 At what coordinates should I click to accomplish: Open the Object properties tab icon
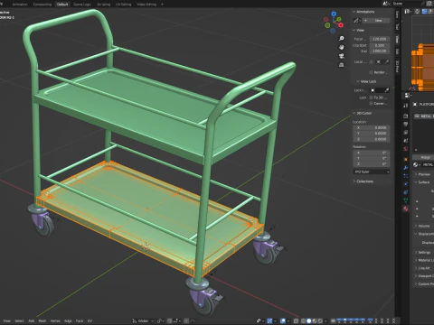[x=406, y=159]
